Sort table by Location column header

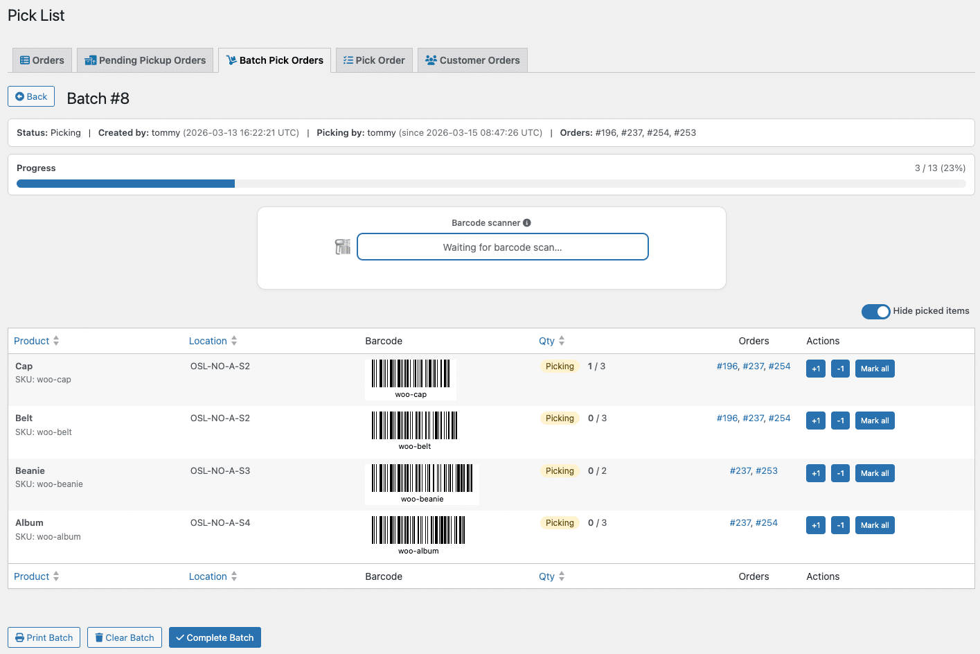tap(208, 341)
